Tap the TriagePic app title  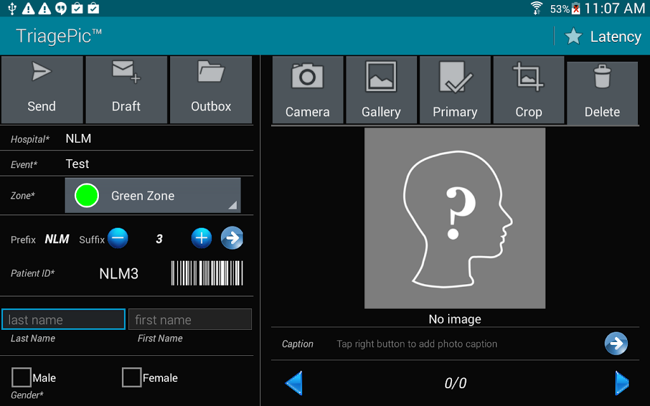pyautogui.click(x=59, y=36)
